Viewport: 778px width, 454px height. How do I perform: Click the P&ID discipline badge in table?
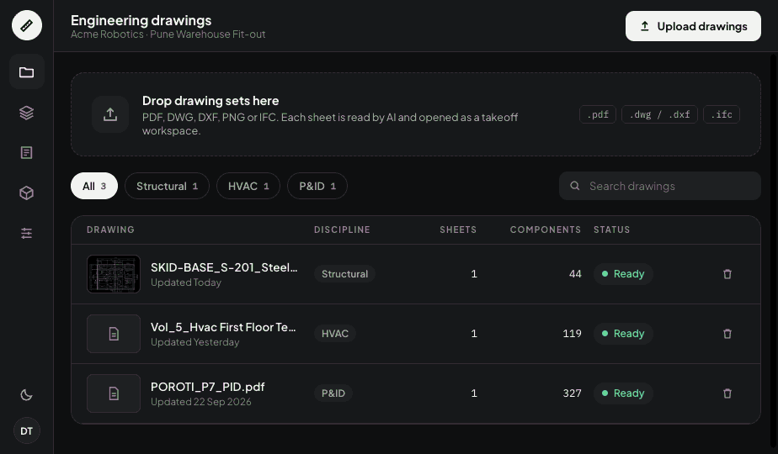coord(333,393)
